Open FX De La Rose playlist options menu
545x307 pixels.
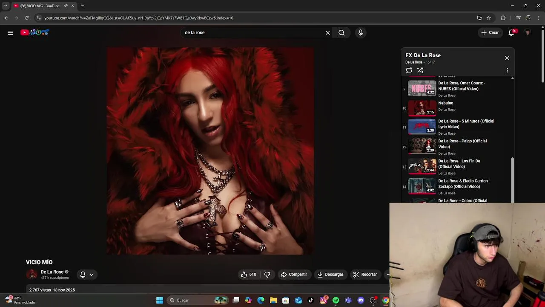(507, 70)
